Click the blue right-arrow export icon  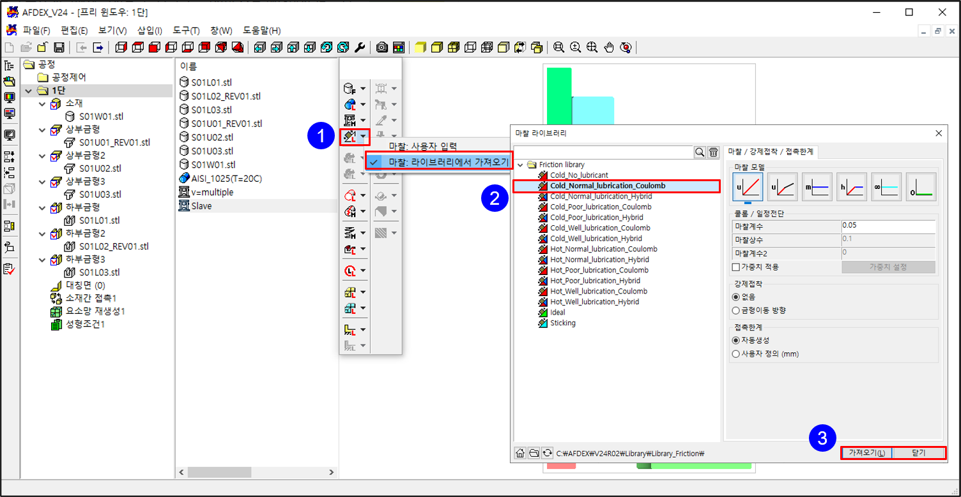[98, 47]
